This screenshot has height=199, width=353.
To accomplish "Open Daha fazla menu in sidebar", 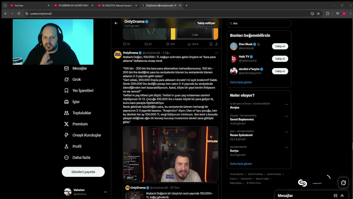I will [x=77, y=157].
